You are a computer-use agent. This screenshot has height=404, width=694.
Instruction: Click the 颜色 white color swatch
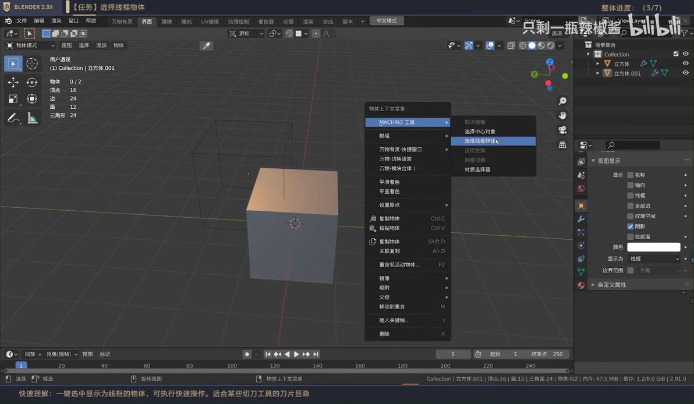click(654, 247)
